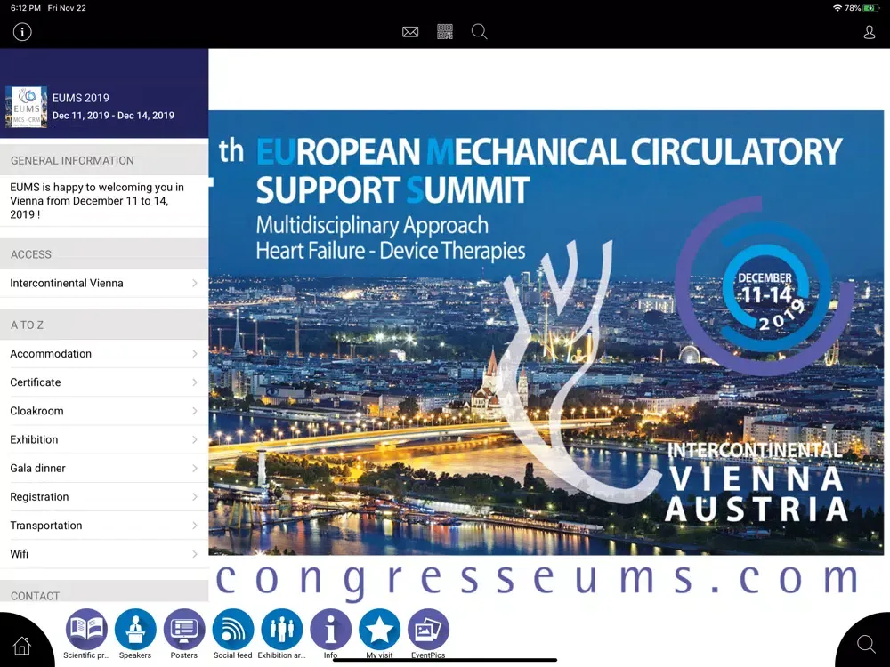Image resolution: width=890 pixels, height=667 pixels.
Task: Expand the Certificate row chevron
Action: 195,382
